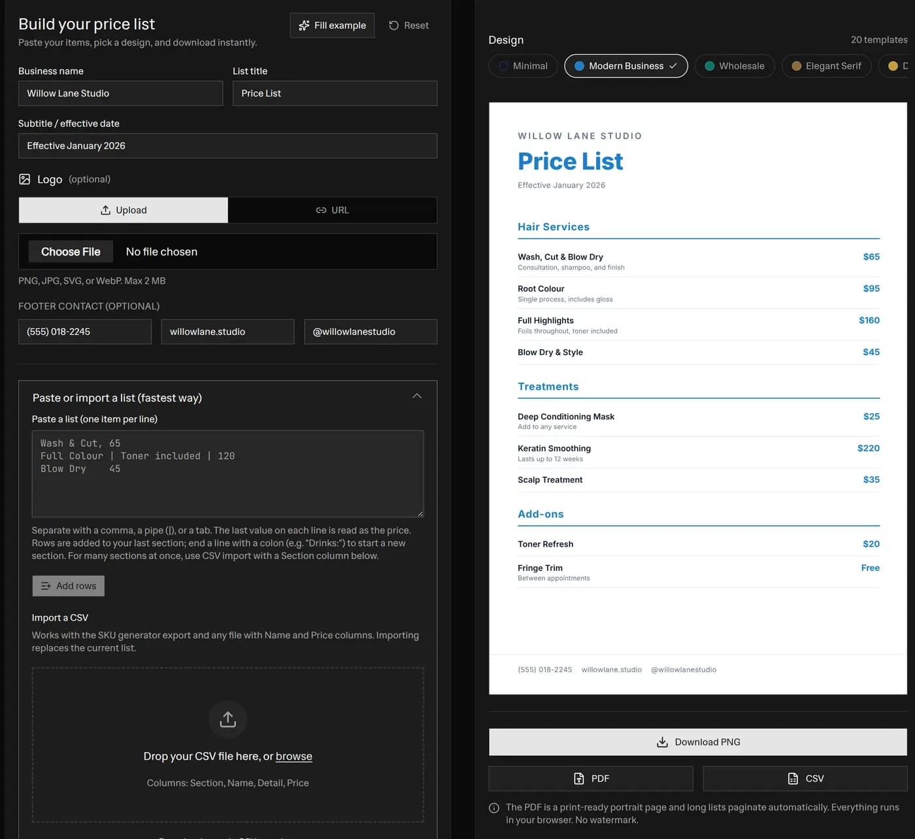Click the PDF document icon
This screenshot has height=839, width=915.
[578, 778]
